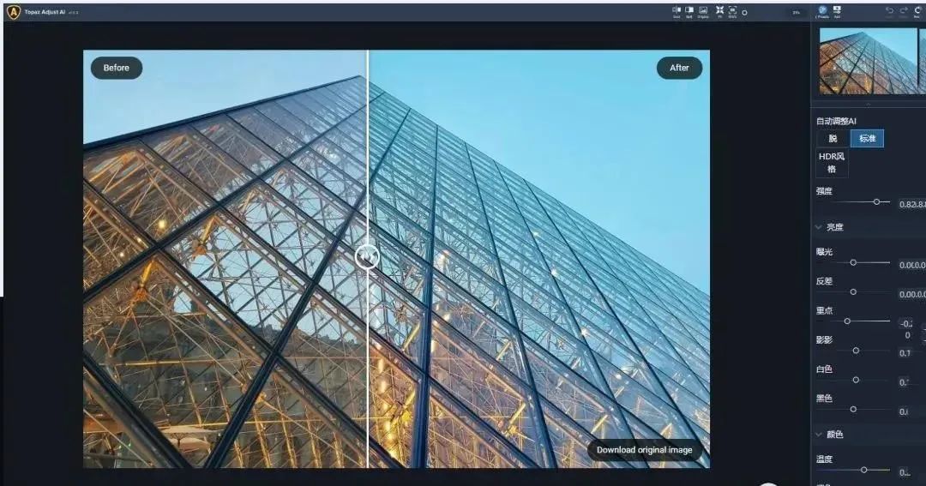Switch to the dual side-by-side view icon

click(x=676, y=11)
